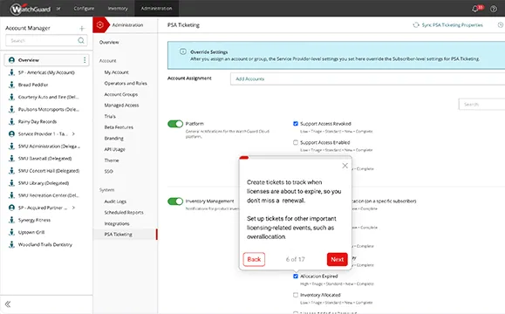Toggle the Platform notifications switch
Image resolution: width=505 pixels, height=314 pixels.
[175, 124]
